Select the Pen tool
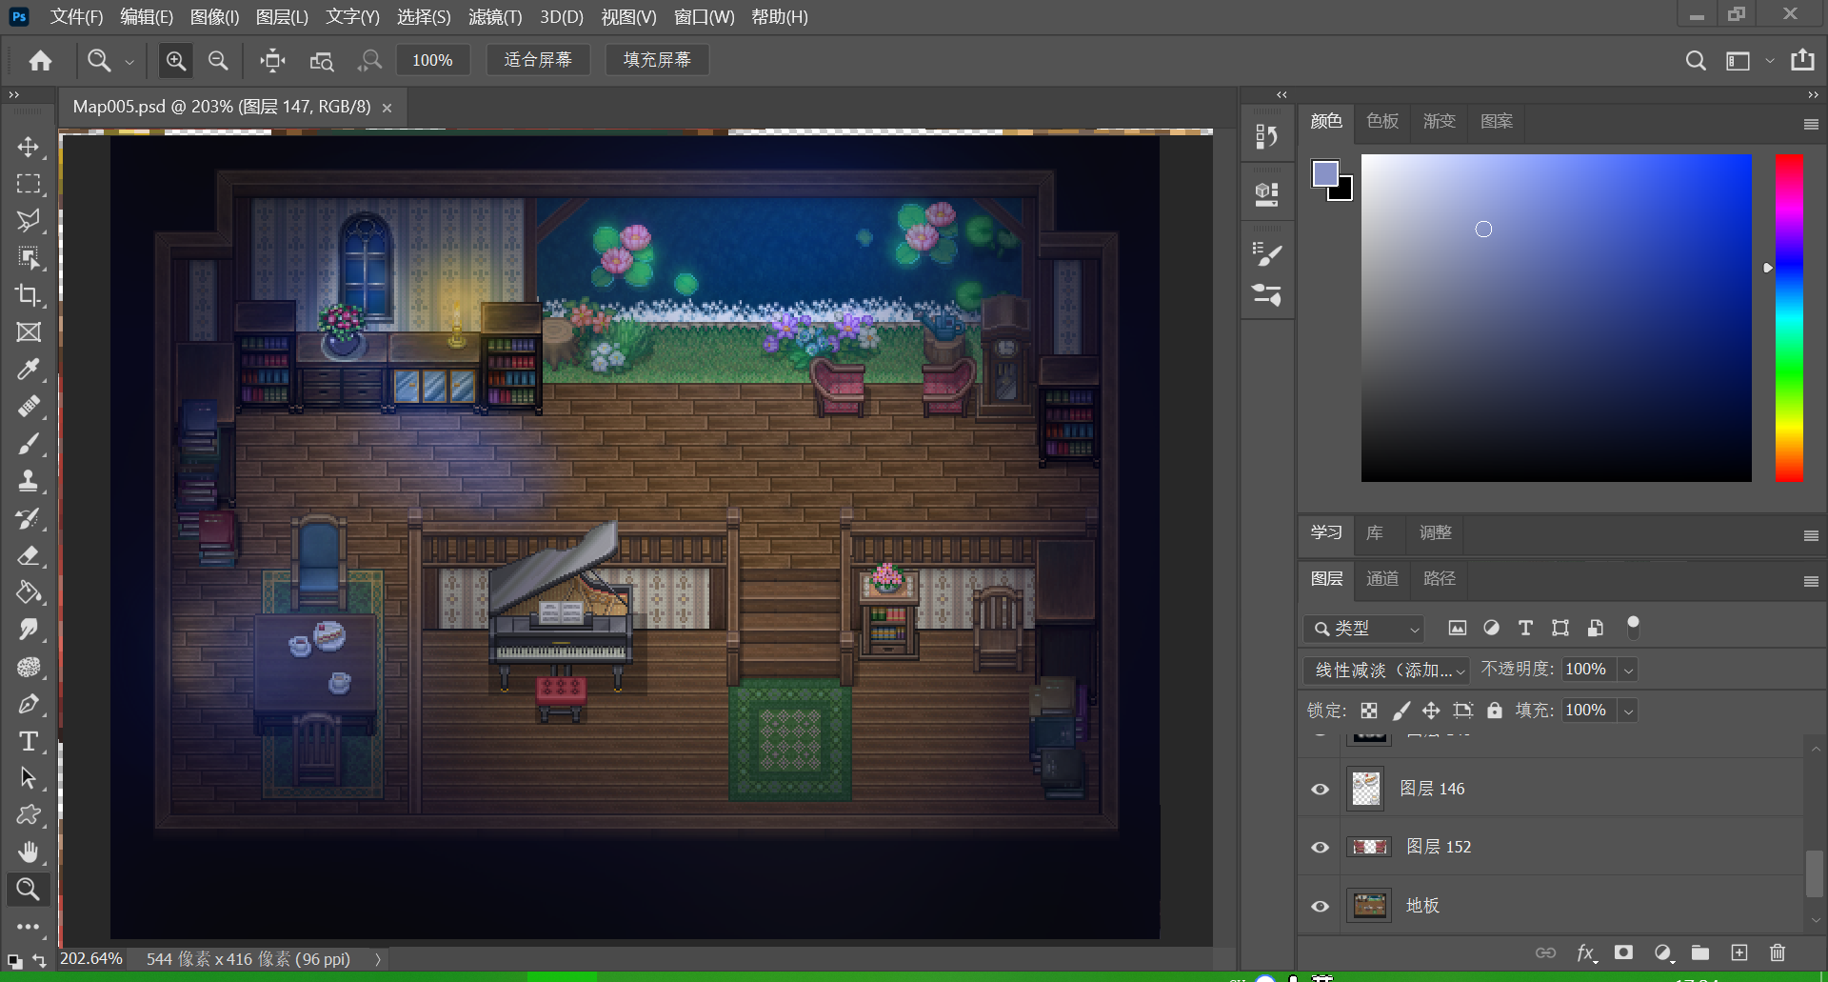The width and height of the screenshot is (1828, 982). click(x=29, y=704)
